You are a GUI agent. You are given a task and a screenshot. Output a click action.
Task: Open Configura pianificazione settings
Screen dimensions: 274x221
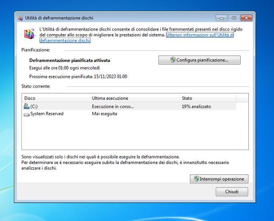[199, 60]
